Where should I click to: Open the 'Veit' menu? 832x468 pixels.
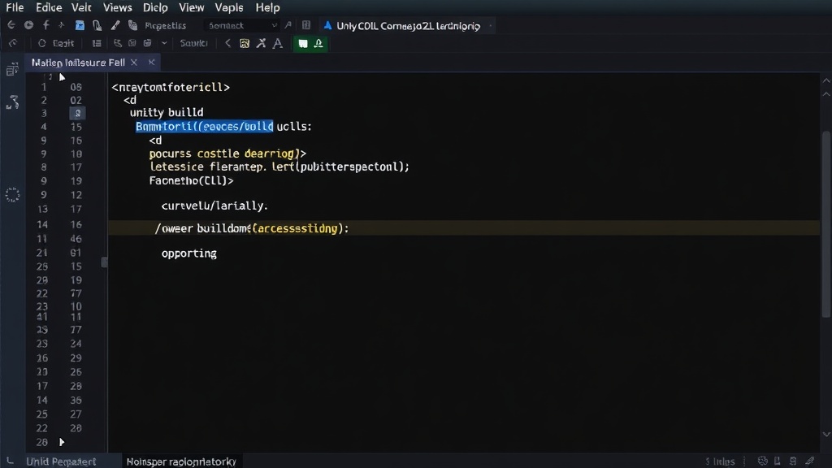point(81,7)
